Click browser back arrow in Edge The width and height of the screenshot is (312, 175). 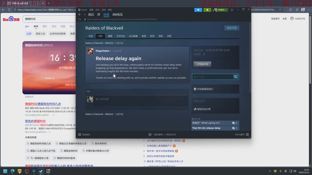(x=3, y=9)
